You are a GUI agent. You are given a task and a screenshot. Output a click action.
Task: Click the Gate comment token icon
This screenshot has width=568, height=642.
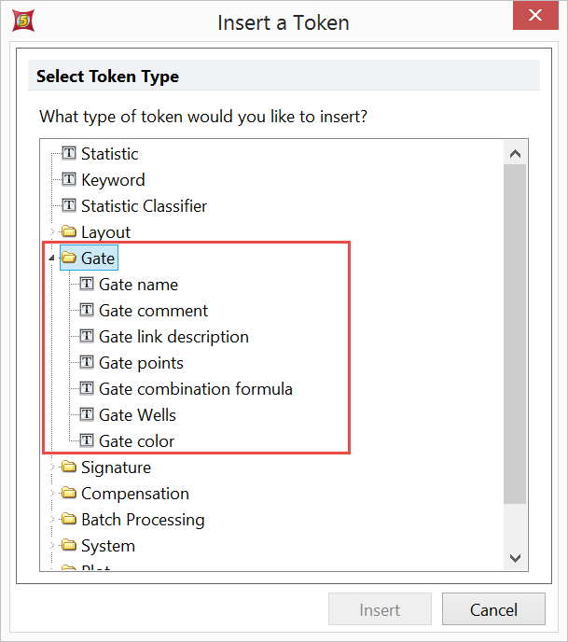(87, 310)
